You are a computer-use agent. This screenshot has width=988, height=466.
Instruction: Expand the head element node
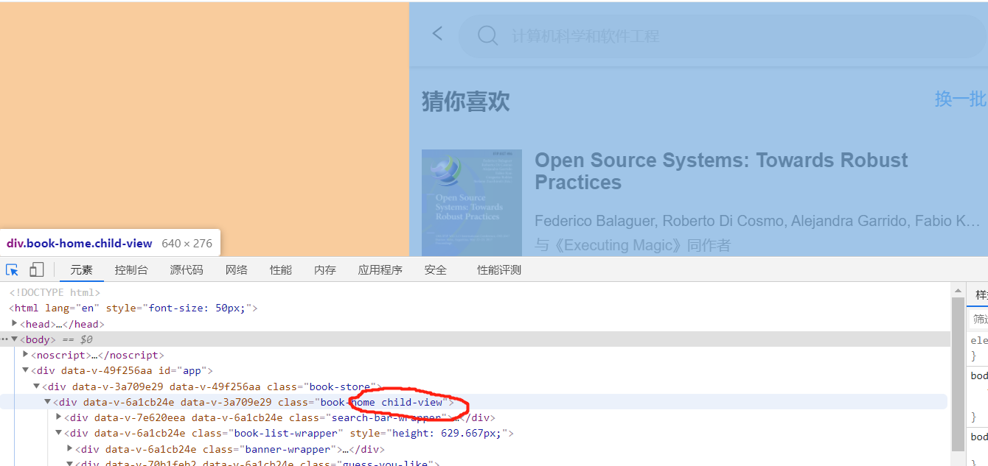14,323
